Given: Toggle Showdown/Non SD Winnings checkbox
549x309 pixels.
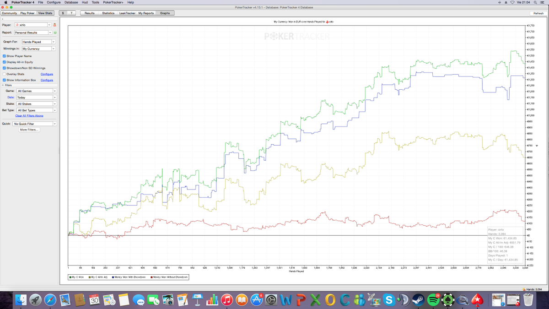Looking at the screenshot, I should tap(5, 68).
